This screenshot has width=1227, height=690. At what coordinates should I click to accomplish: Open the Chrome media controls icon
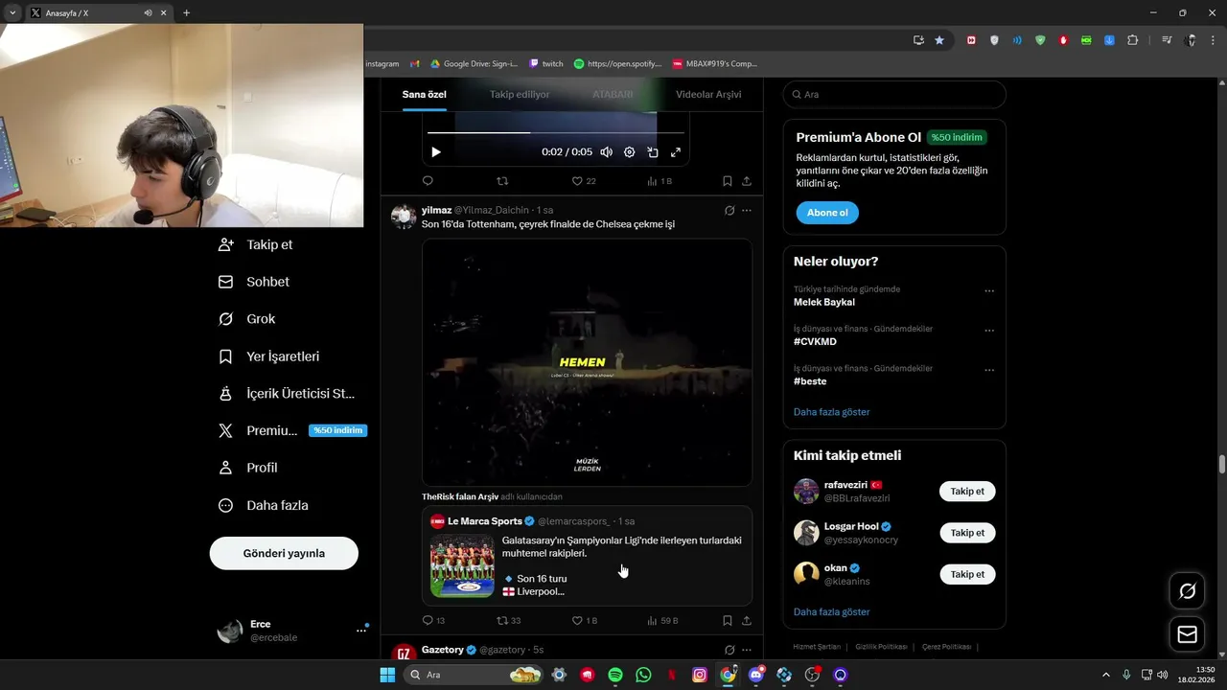click(1167, 40)
